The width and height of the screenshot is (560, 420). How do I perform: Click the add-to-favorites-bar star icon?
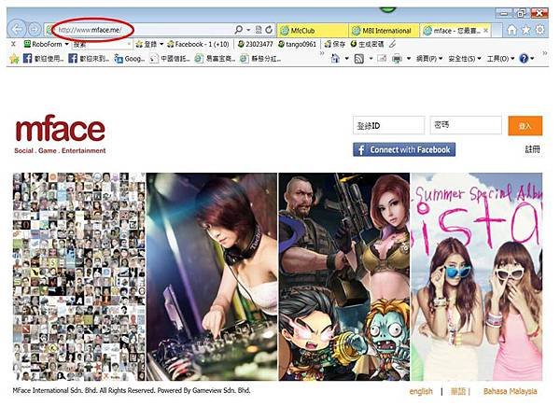[14, 59]
